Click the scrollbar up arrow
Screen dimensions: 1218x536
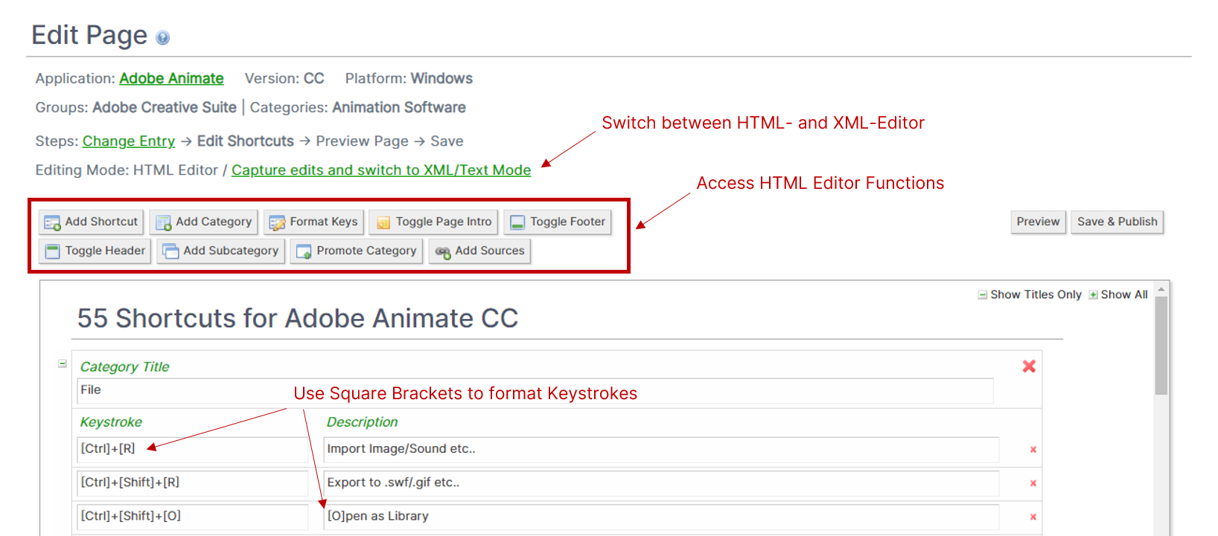coord(1161,289)
